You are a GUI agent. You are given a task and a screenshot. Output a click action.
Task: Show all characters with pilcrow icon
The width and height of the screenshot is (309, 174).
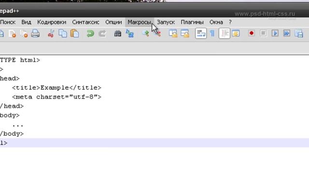click(x=212, y=33)
